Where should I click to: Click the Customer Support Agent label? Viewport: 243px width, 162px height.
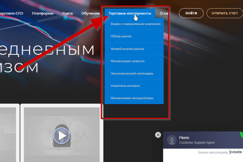[x=197, y=143]
